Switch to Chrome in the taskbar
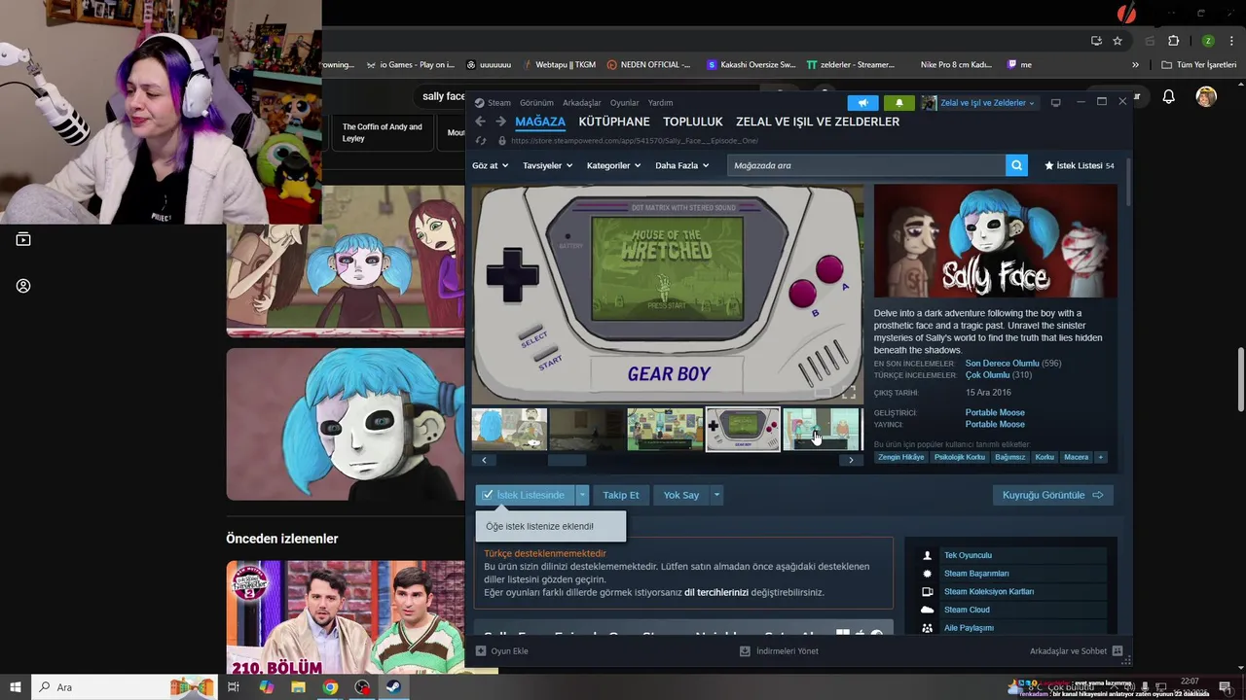Viewport: 1246px width, 700px height. point(330,687)
